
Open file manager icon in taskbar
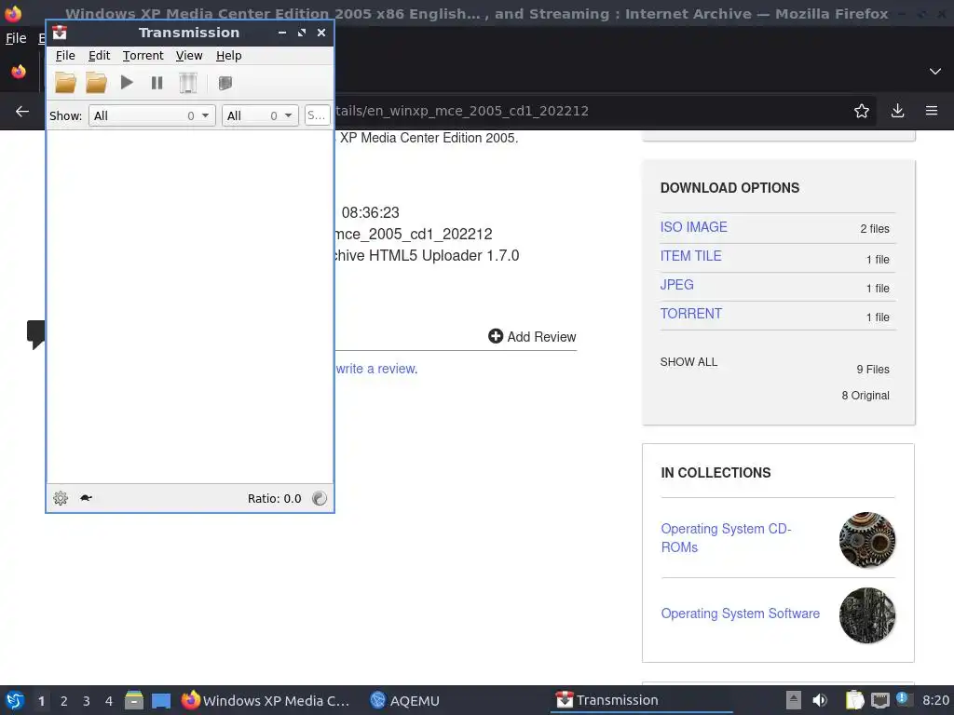pyautogui.click(x=134, y=700)
